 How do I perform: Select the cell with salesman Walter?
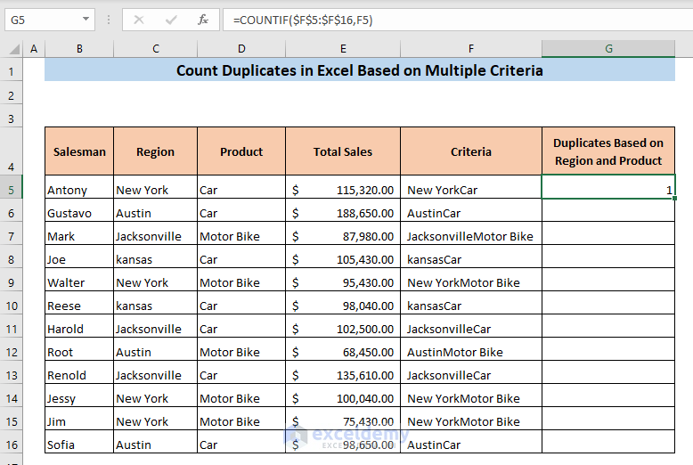click(79, 282)
